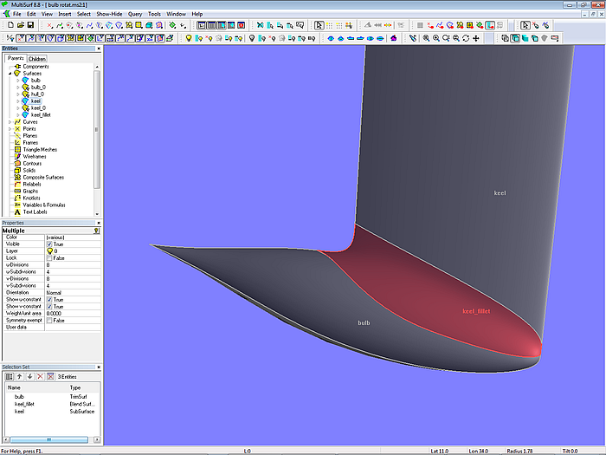Click the pan (four-arrow) view icon
Image resolution: width=606 pixels, height=455 pixels.
(476, 38)
